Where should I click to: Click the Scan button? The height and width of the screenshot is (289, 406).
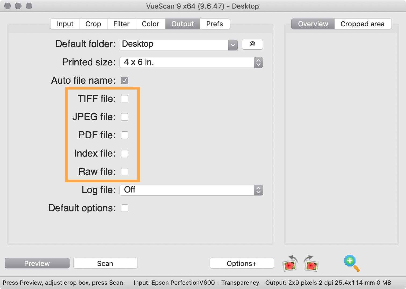pyautogui.click(x=105, y=263)
